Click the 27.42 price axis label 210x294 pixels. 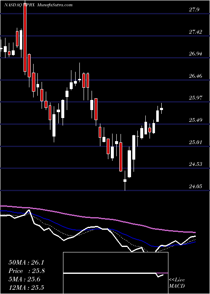click(195, 32)
